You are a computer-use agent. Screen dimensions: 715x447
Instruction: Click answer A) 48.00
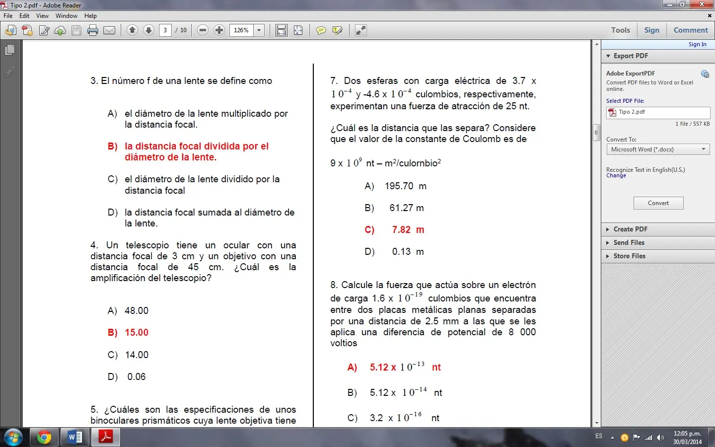[128, 311]
